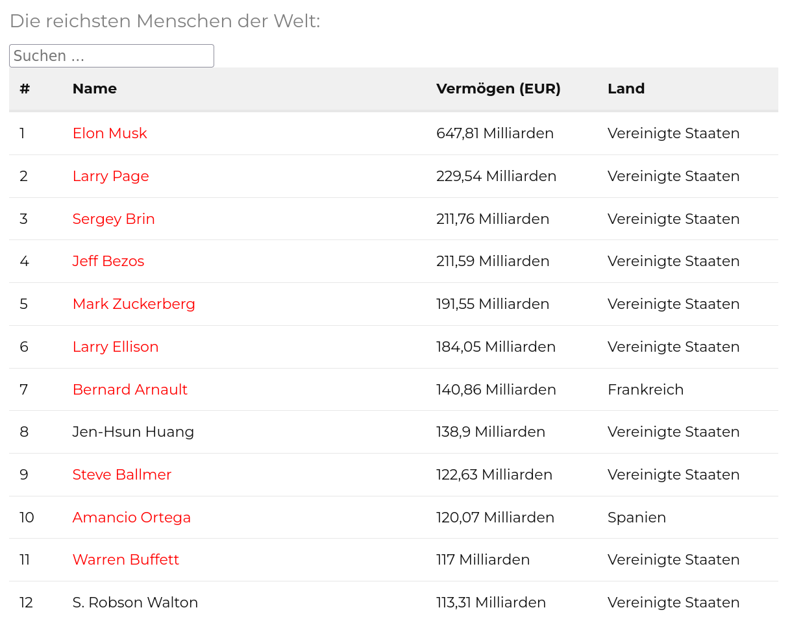Click the Vermögen (EUR) column header
The image size is (790, 623).
[498, 89]
